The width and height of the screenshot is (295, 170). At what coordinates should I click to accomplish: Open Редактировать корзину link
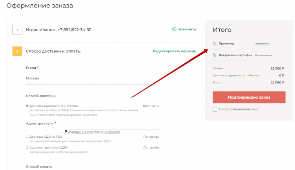pyautogui.click(x=175, y=51)
